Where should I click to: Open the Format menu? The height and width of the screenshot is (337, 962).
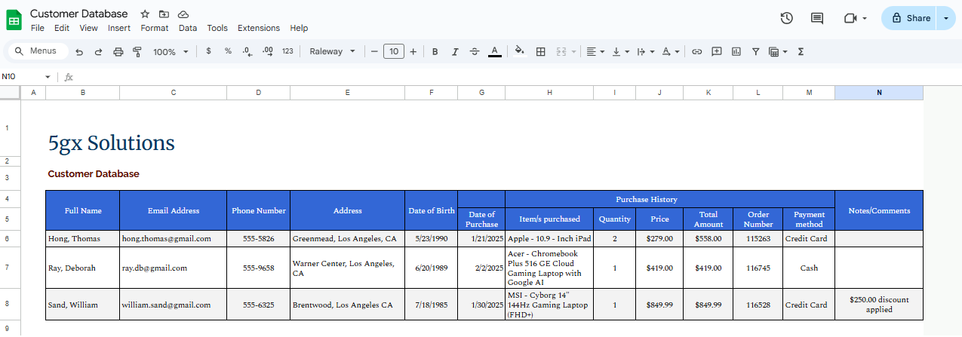[154, 28]
